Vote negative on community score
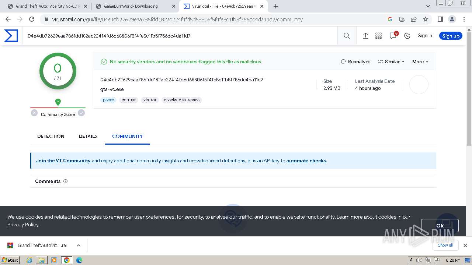This screenshot has width=472, height=265. pyautogui.click(x=34, y=113)
